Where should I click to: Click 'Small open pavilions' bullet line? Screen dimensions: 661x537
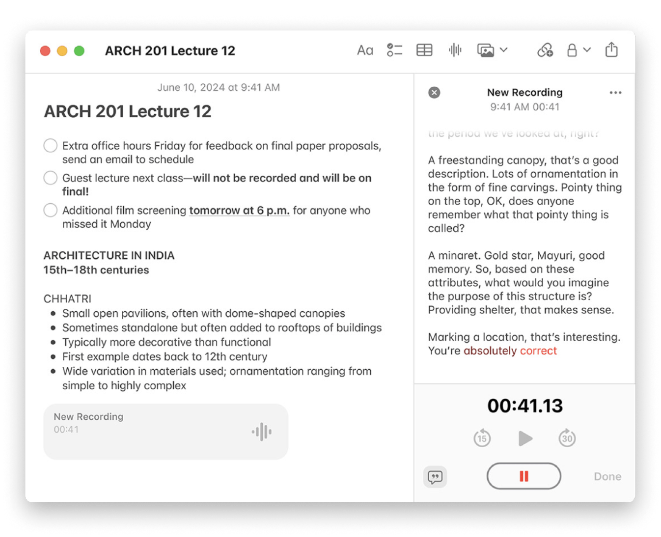pyautogui.click(x=204, y=313)
